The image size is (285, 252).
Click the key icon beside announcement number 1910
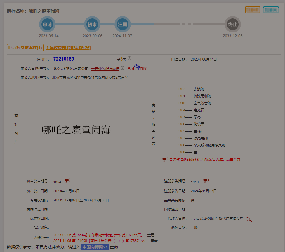tap(206, 180)
